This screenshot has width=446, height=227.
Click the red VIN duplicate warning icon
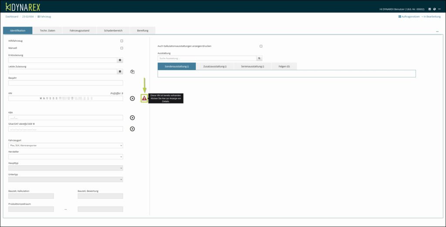(x=144, y=99)
